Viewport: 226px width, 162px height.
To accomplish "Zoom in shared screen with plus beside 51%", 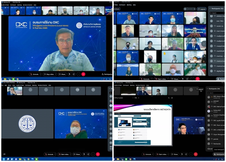I will 139,98.
